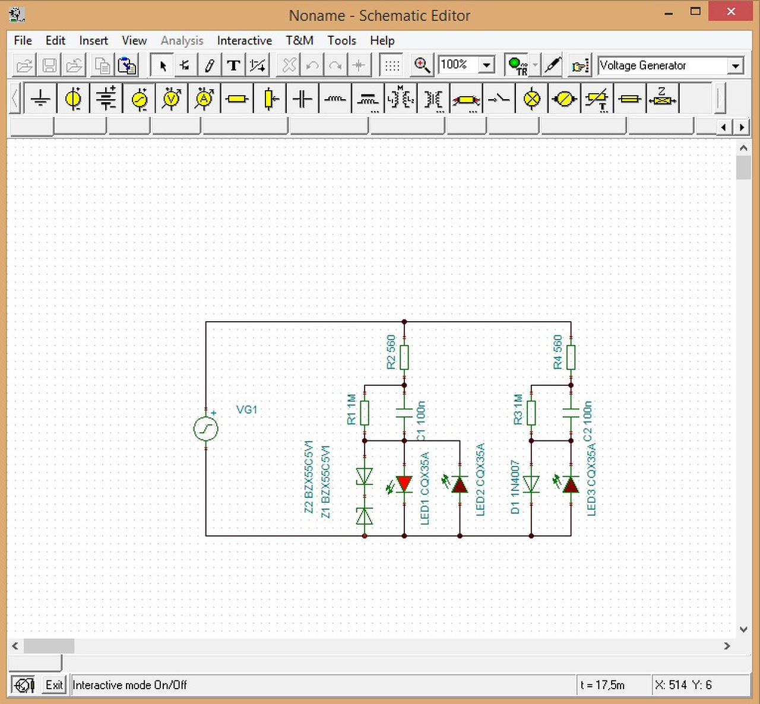Pick the fuse component icon
Image resolution: width=760 pixels, height=704 pixels.
(x=629, y=99)
